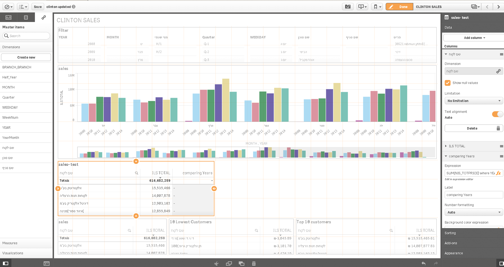Click the bottom orange handle of sales- test
This screenshot has height=267, width=504.
point(136,216)
